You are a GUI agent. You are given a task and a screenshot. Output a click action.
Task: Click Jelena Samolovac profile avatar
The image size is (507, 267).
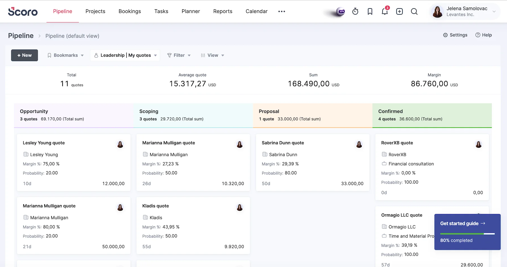point(437,12)
